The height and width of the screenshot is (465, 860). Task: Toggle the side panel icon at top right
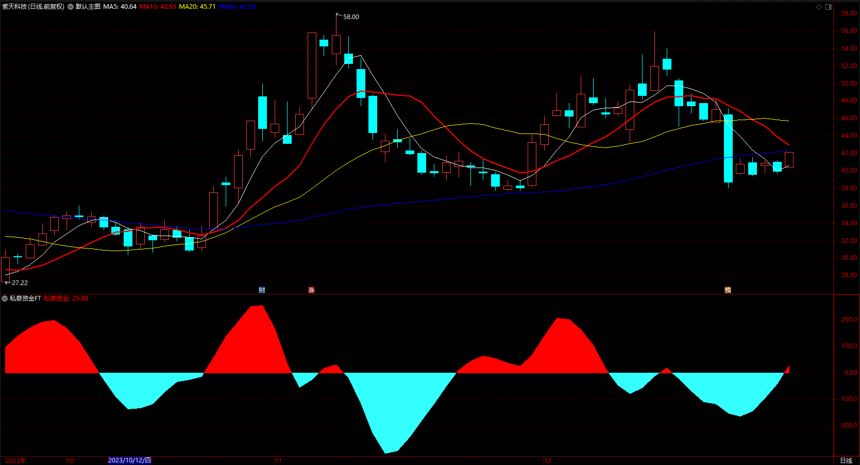point(829,7)
